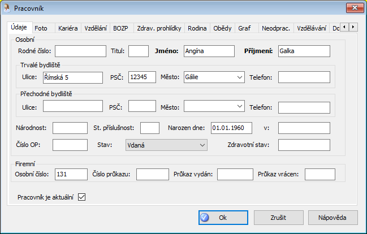Toggle the 'Pracovník je aktuální' checkbox
The height and width of the screenshot is (234, 367).
pos(81,197)
